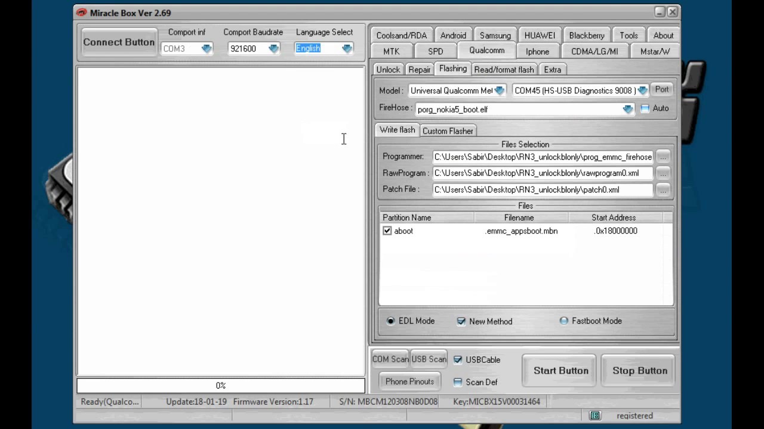Viewport: 764px width, 429px height.
Task: Click the Stop Button
Action: coord(639,371)
